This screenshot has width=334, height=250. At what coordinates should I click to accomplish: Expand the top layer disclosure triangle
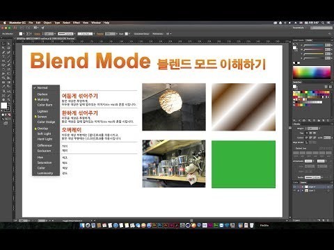click(303, 187)
